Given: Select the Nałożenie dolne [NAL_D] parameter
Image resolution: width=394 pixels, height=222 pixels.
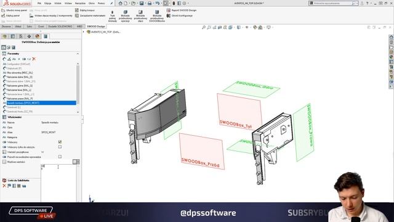Looking at the screenshot, I should (x=20, y=77).
